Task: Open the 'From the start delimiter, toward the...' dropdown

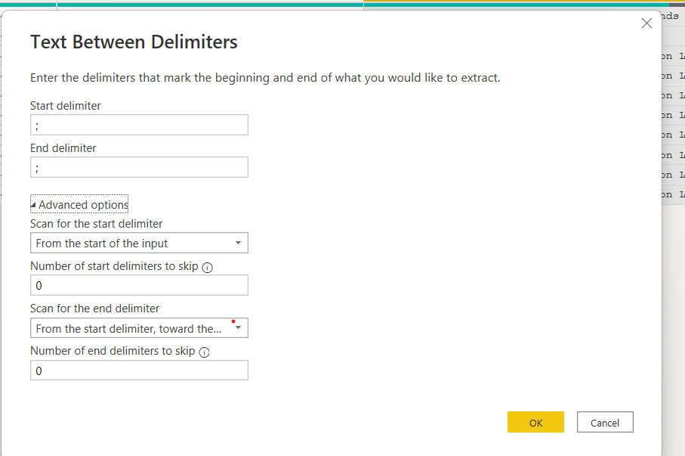Action: 139,327
